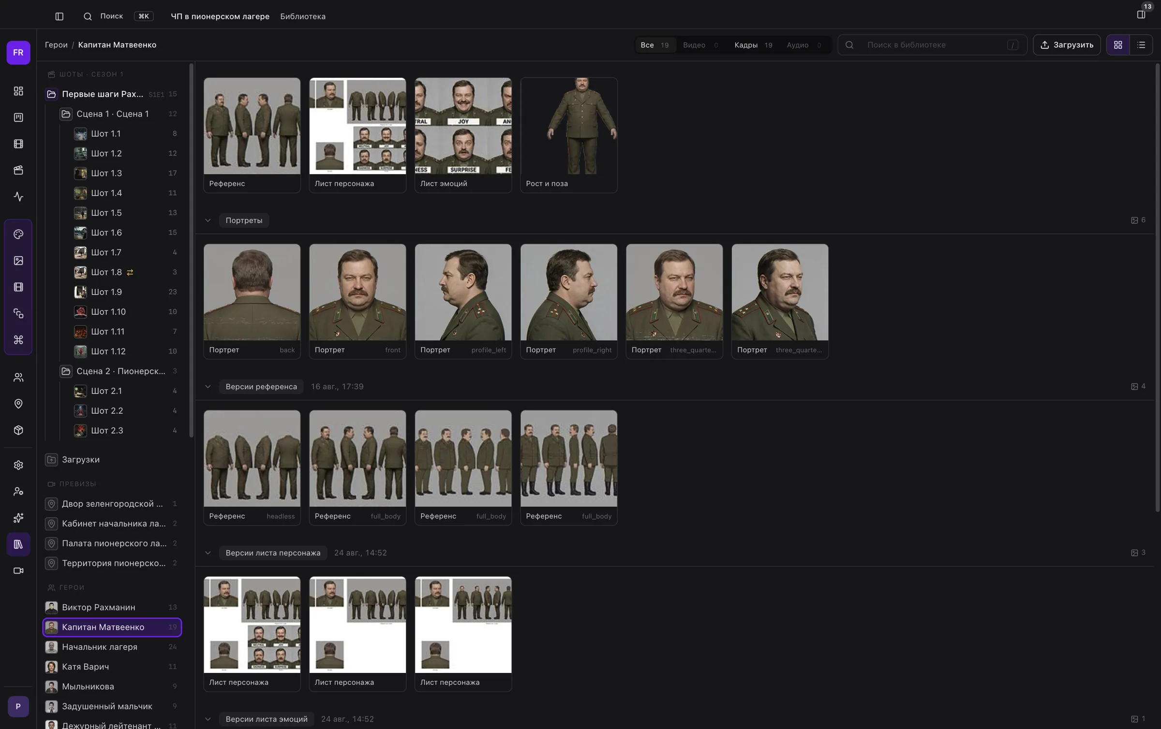Filter by Видео tab
This screenshot has width=1161, height=729.
pyautogui.click(x=700, y=45)
